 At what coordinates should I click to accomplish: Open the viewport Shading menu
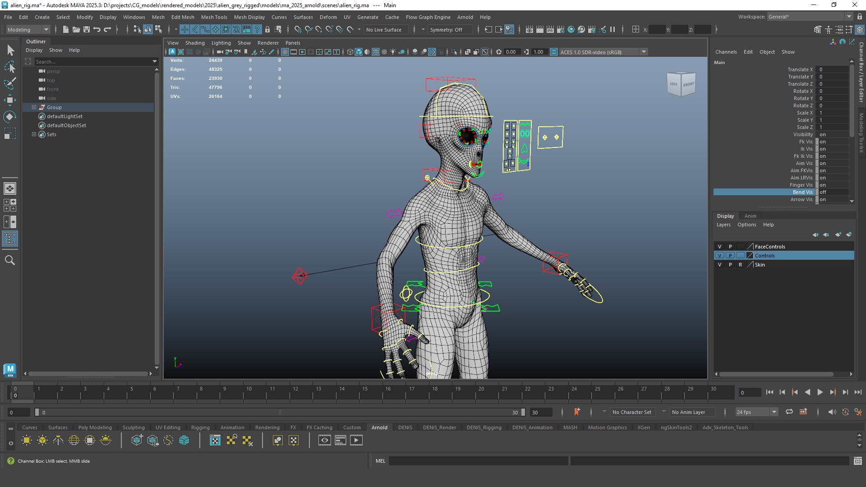[195, 43]
